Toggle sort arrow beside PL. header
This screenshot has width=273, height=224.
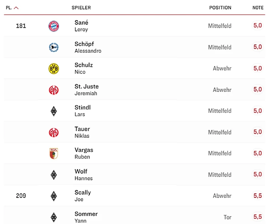point(16,8)
